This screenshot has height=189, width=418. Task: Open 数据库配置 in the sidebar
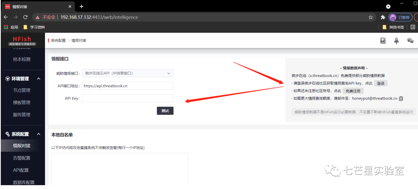(24, 182)
